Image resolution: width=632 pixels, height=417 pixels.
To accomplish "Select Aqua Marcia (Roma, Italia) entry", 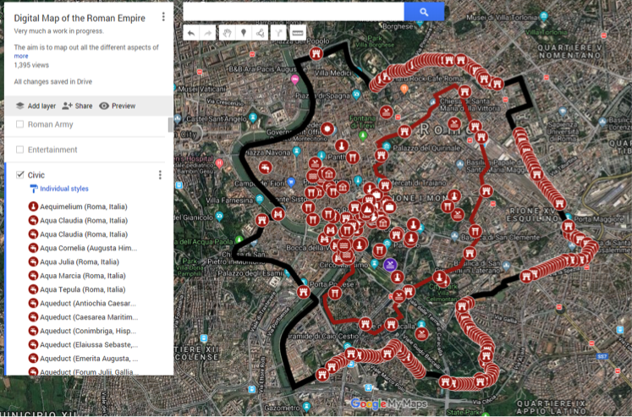I will (83, 276).
